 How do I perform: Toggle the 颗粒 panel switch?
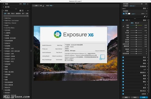[x=123, y=82]
